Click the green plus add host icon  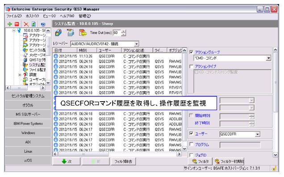pyautogui.click(x=10, y=24)
